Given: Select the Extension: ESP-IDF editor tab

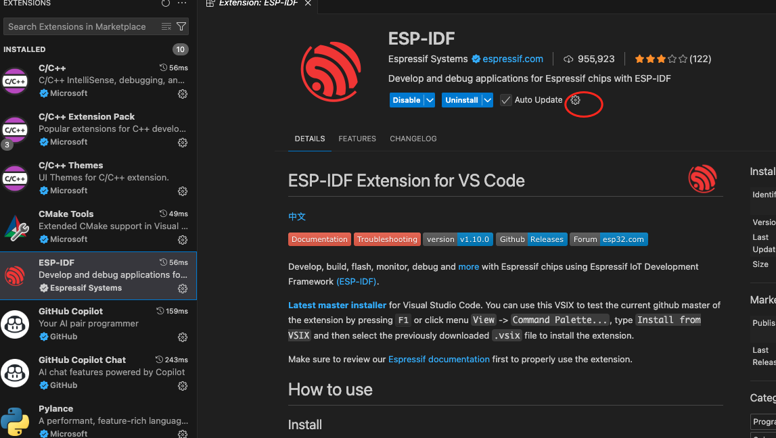Looking at the screenshot, I should 258,3.
